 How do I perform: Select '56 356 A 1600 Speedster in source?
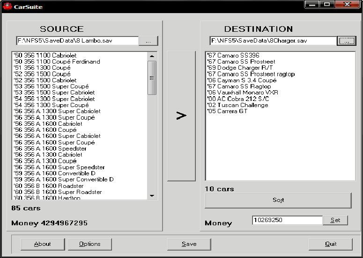[50, 149]
